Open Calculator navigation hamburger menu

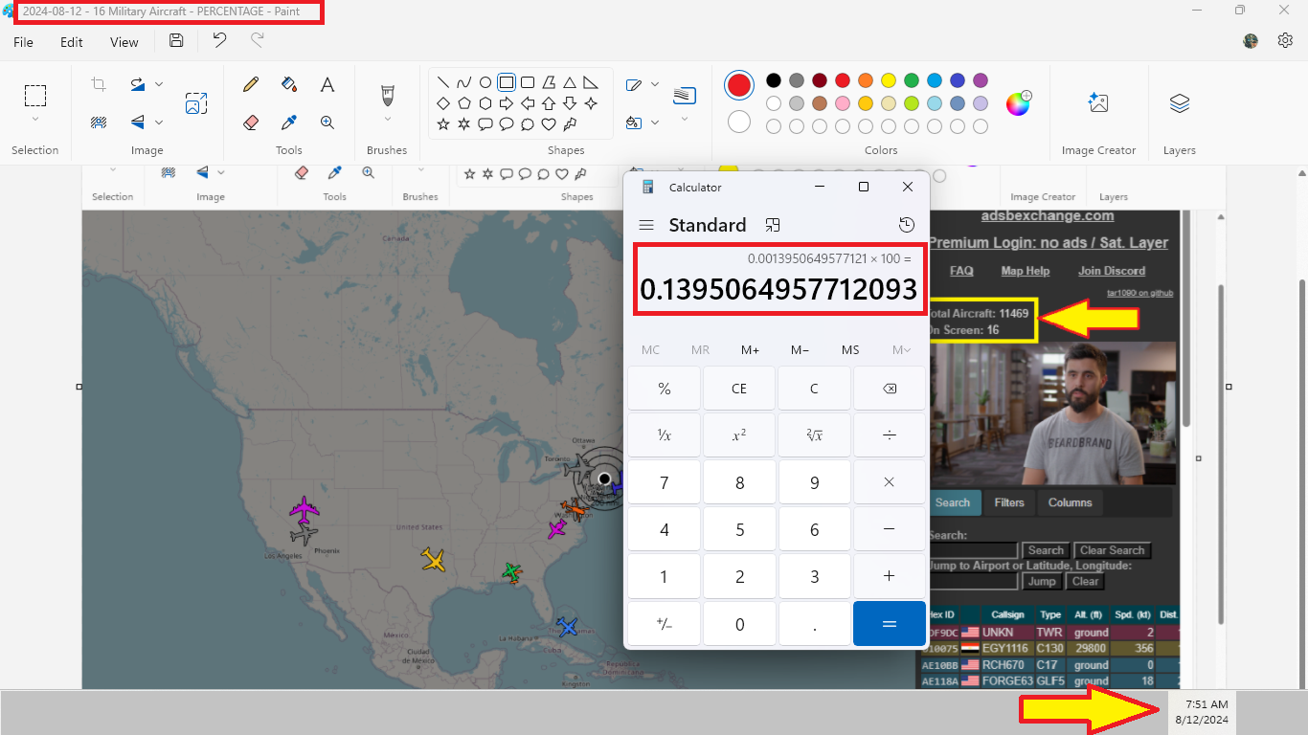pyautogui.click(x=646, y=225)
